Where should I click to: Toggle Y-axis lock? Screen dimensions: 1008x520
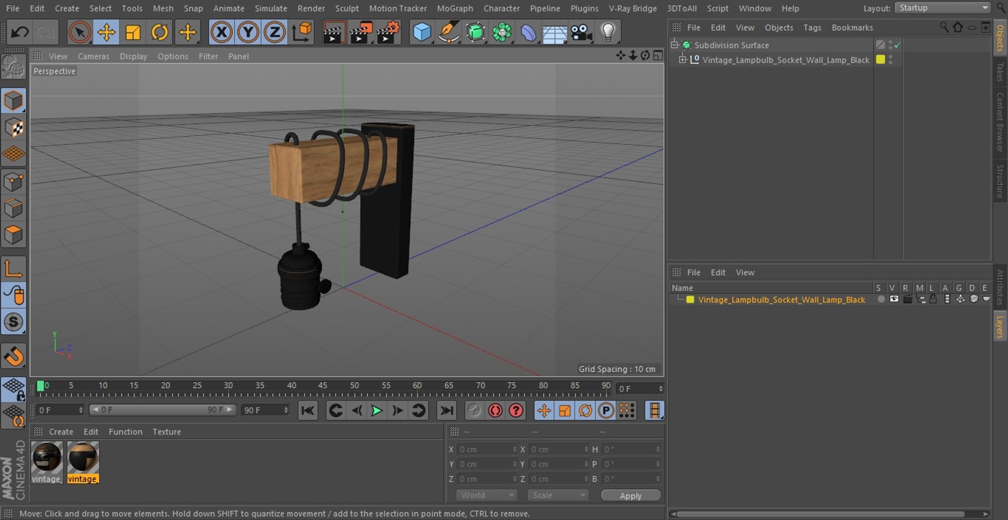[248, 33]
